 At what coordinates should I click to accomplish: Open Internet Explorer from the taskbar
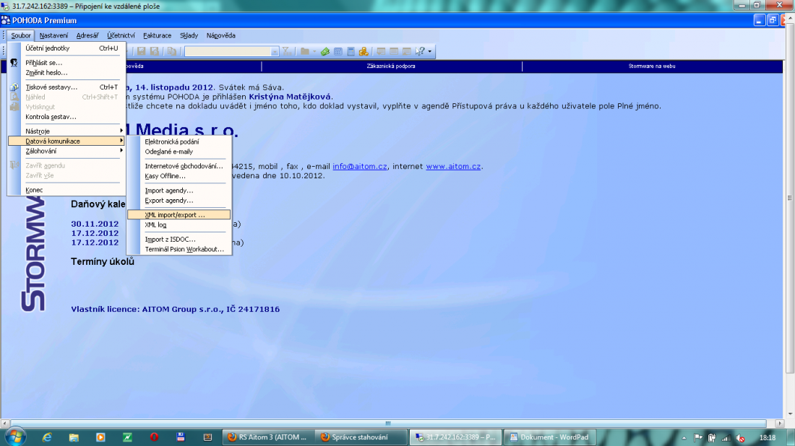(x=48, y=437)
